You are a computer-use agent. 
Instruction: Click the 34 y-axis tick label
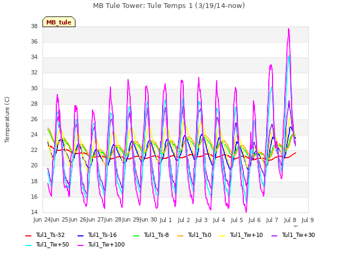click(34, 57)
